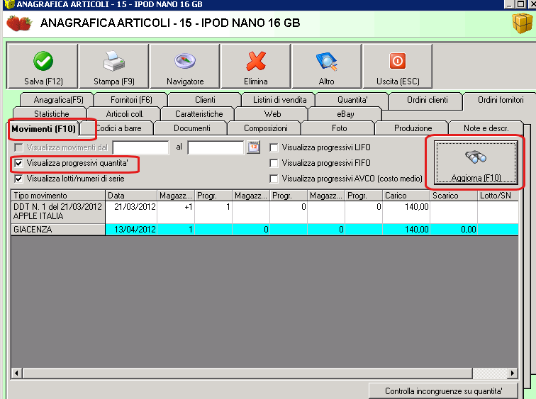
Task: Click the Tipo movimento column header
Action: (x=58, y=196)
